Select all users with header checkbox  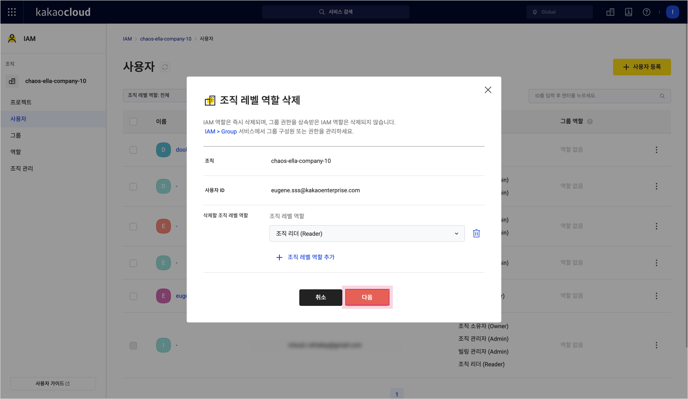tap(133, 122)
